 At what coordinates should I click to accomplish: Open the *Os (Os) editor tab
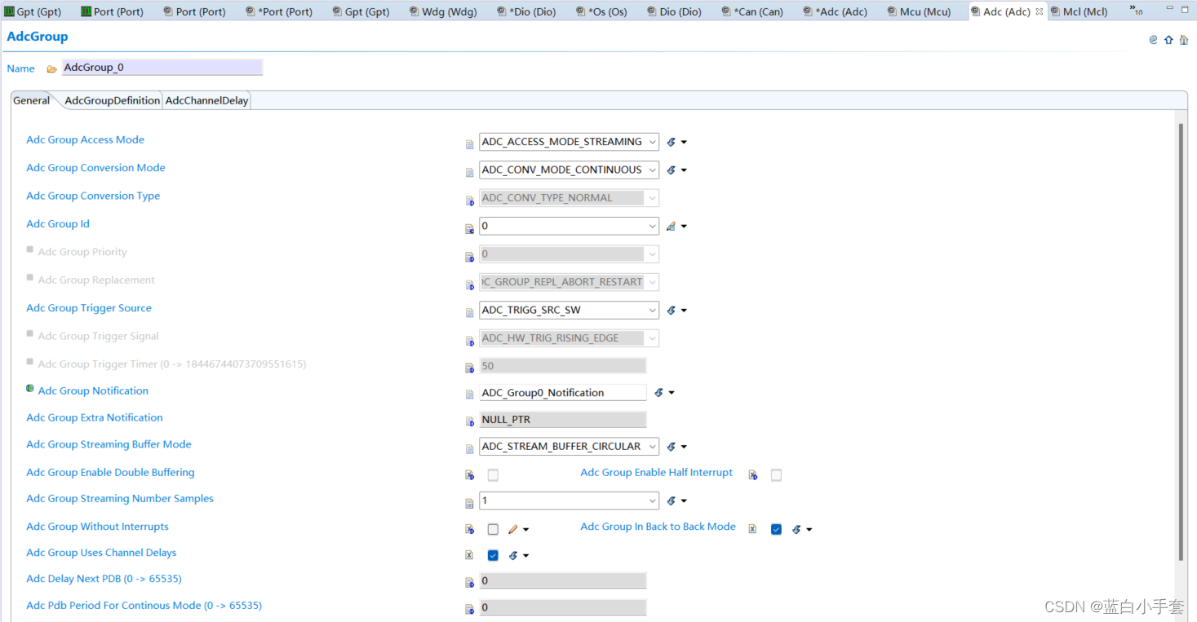(601, 11)
